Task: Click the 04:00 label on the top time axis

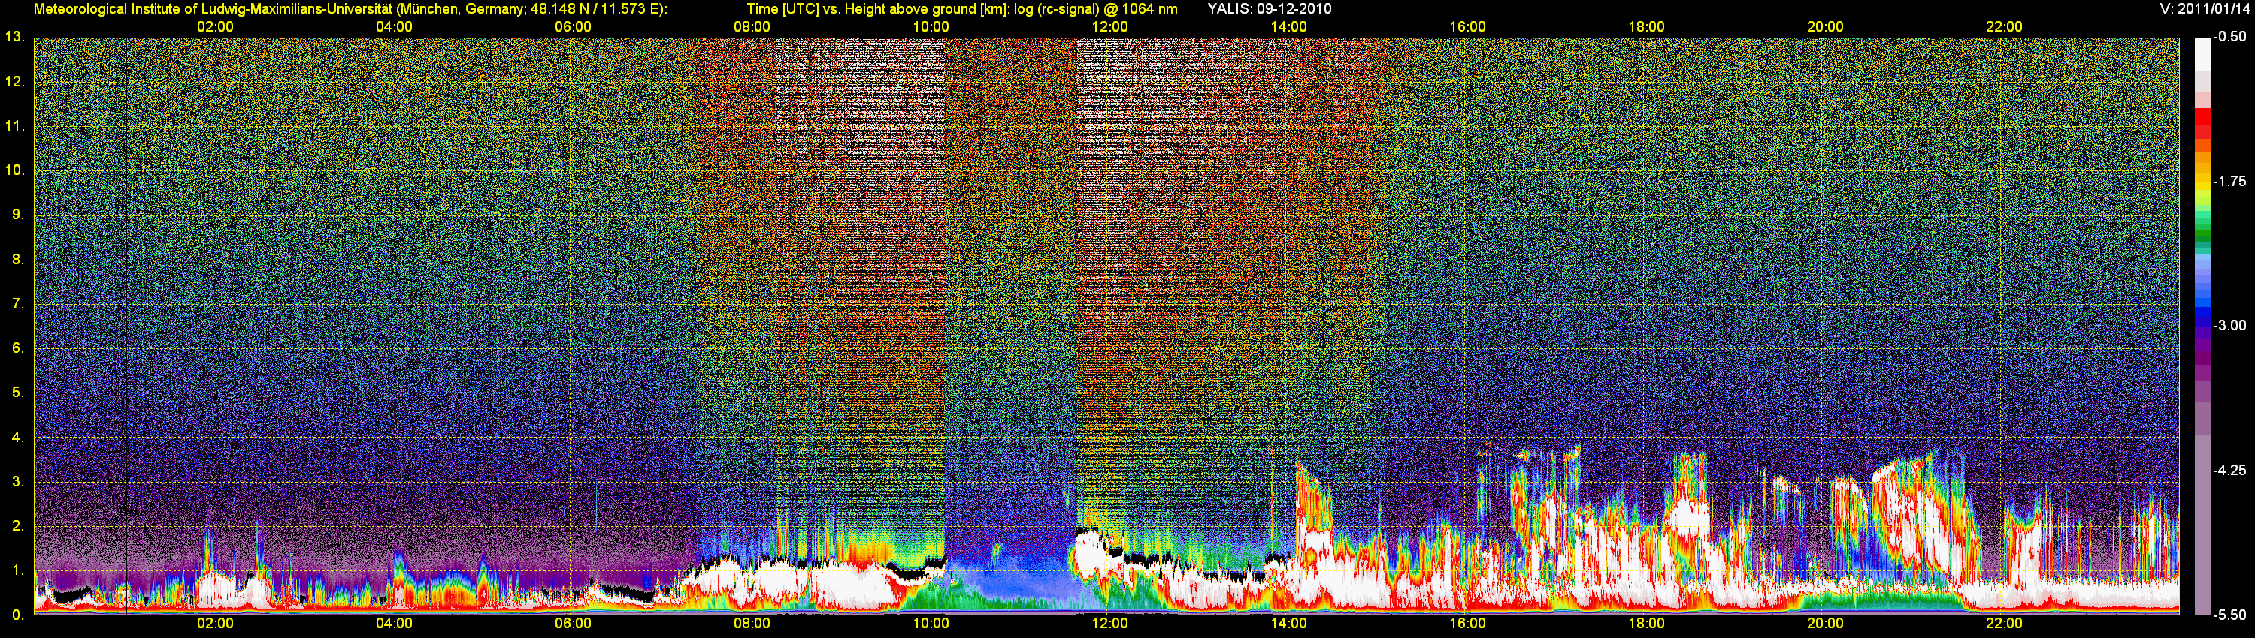Action: coord(394,27)
